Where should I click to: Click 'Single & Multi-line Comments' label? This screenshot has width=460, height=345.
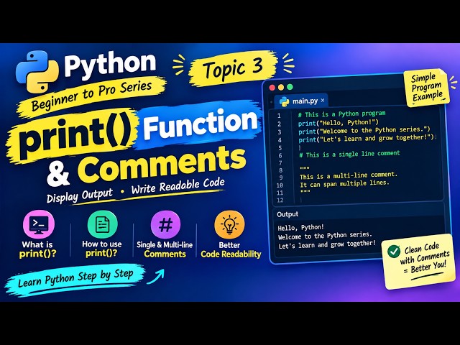click(x=165, y=249)
